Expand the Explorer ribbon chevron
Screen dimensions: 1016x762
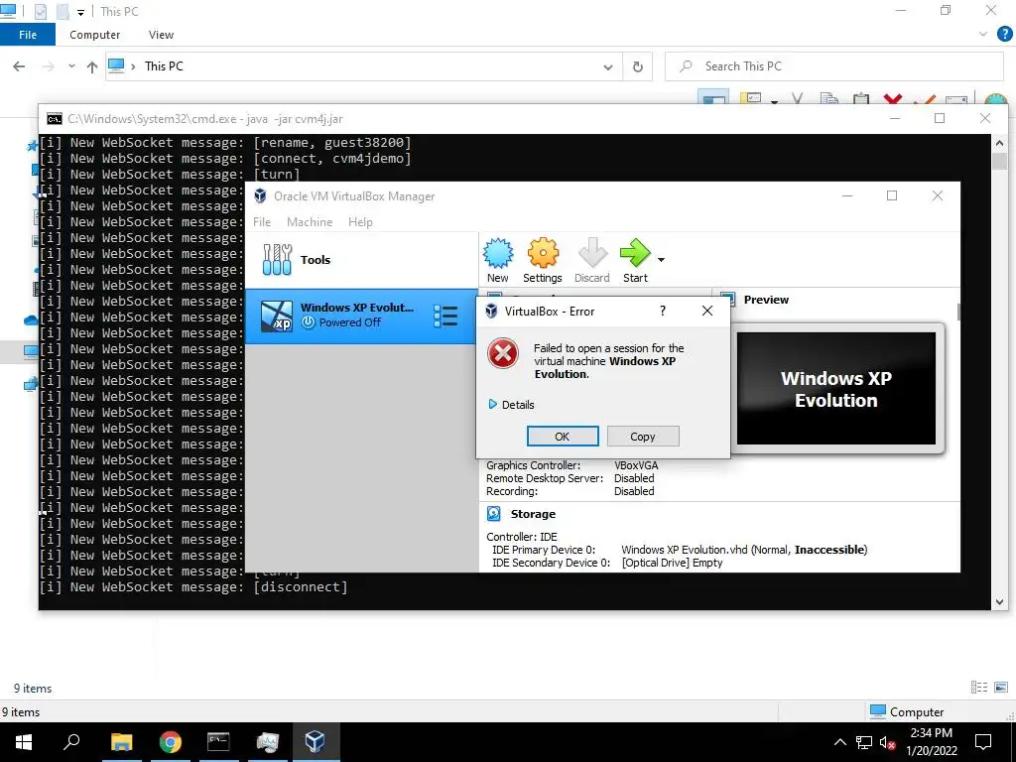click(x=983, y=35)
